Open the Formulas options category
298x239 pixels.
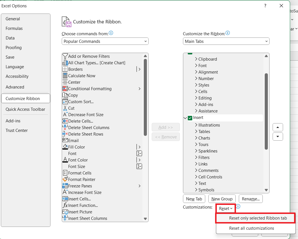pos(25,28)
